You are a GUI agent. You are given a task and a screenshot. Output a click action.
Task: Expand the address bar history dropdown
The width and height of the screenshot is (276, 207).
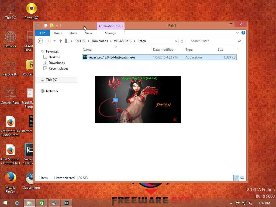[176, 41]
